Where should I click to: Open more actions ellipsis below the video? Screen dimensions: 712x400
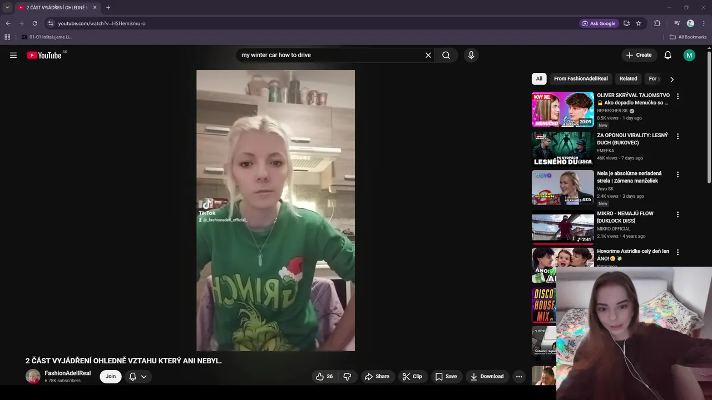point(519,376)
